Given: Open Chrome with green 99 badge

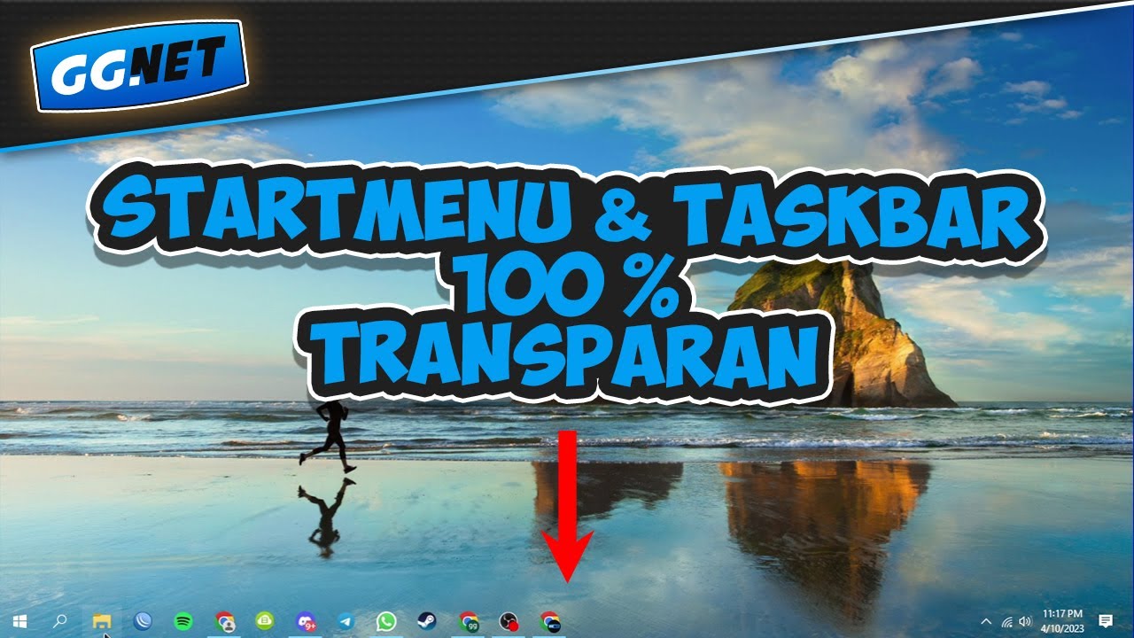Looking at the screenshot, I should point(469,621).
